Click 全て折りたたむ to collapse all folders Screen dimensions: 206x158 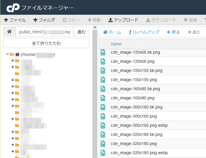point(46,43)
